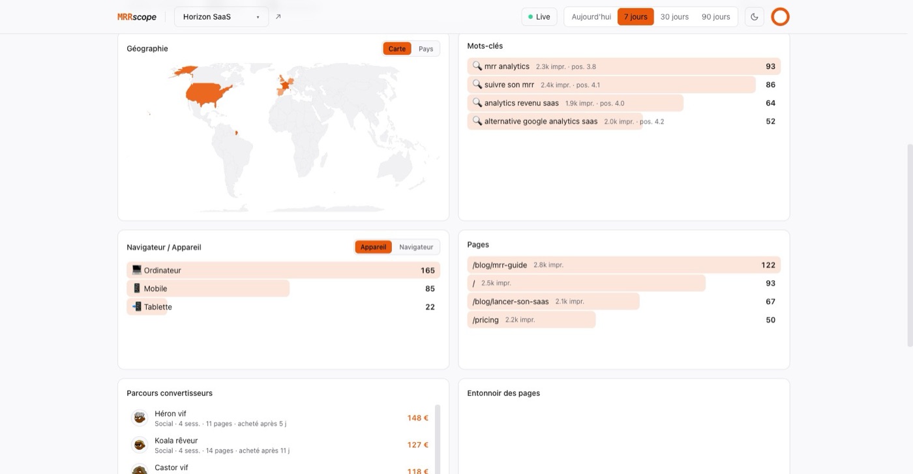Open the /blog/mrr-guide page row
913x474 pixels.
[x=624, y=265]
